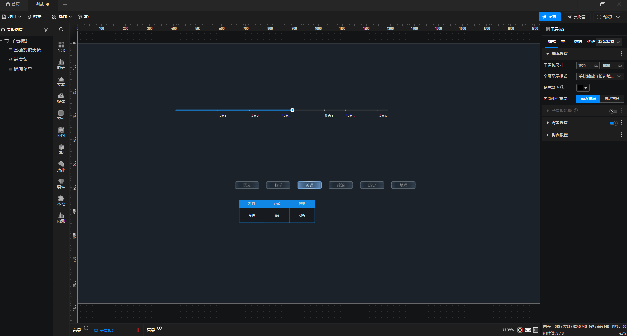
Task: Open the 媒体 media components category
Action: click(x=61, y=98)
